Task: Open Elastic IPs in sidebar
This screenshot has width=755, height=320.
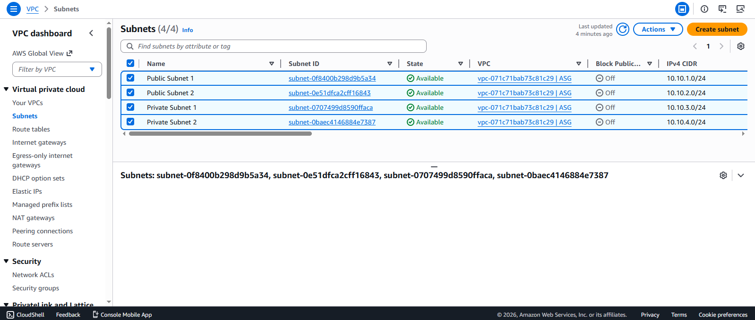Action: [x=27, y=191]
